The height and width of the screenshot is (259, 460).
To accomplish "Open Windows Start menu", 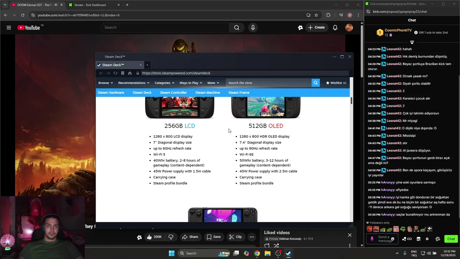I will (x=171, y=253).
